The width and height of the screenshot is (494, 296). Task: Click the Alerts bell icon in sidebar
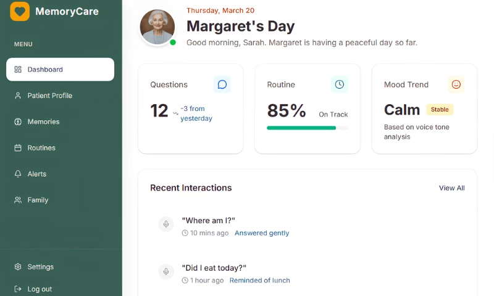(x=18, y=174)
